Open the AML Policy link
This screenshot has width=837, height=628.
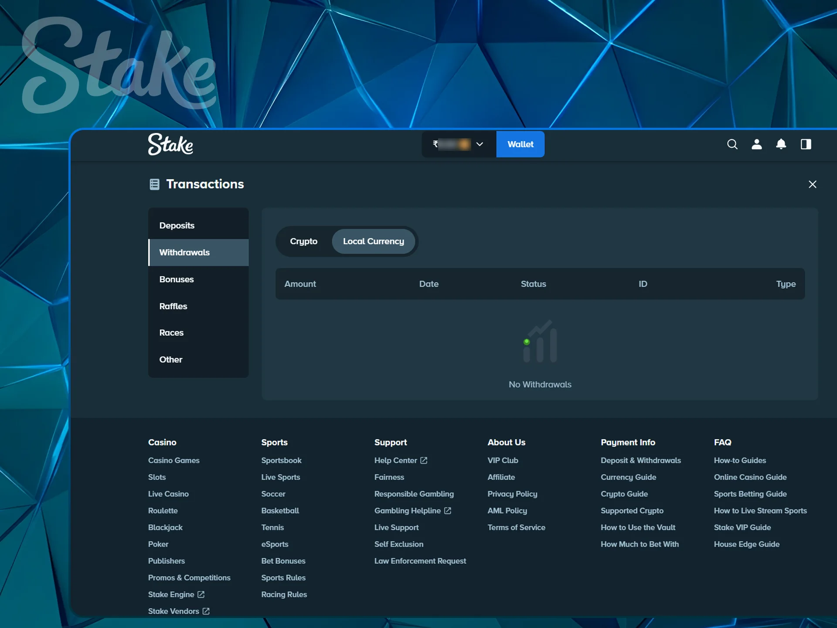[x=507, y=511]
